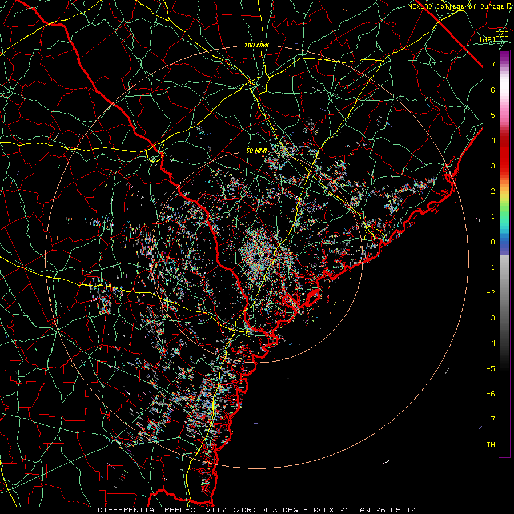Click the 0 tick on the dB scale
This screenshot has height=514, width=514.
493,242
